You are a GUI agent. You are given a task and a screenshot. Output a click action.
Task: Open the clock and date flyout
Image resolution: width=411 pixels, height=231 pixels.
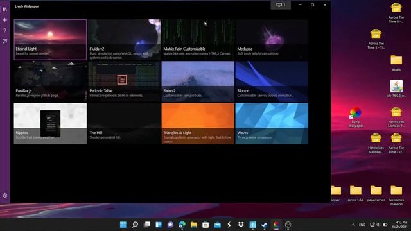point(399,224)
